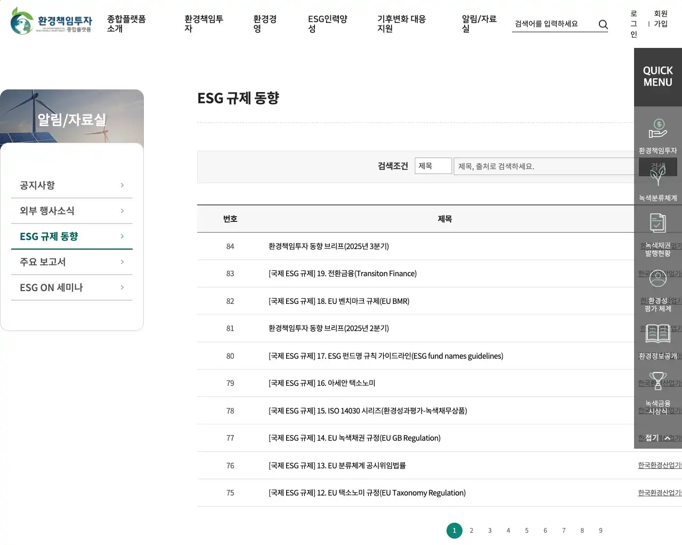The height and width of the screenshot is (545, 682).
Task: Open post 83 전환금융 Transition Finance
Action: [x=342, y=274]
